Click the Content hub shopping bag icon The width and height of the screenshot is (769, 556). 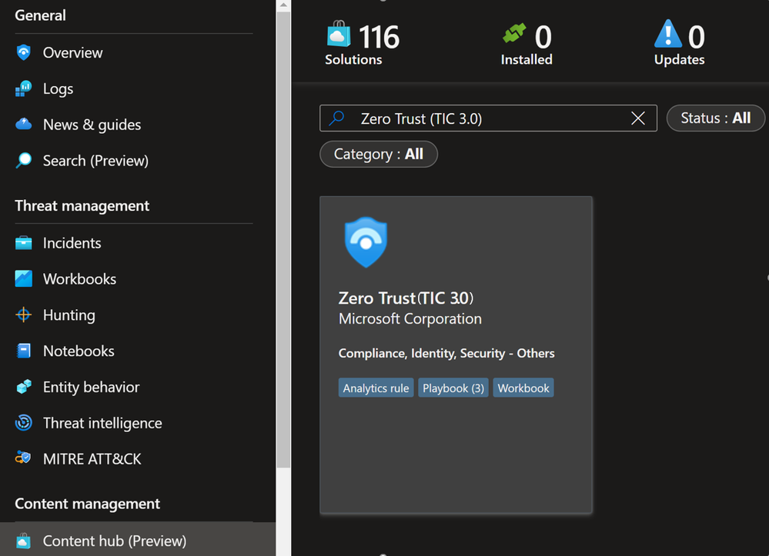pyautogui.click(x=24, y=541)
